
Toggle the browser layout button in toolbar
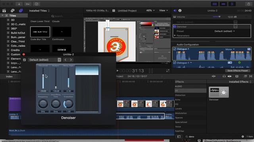[215, 4]
